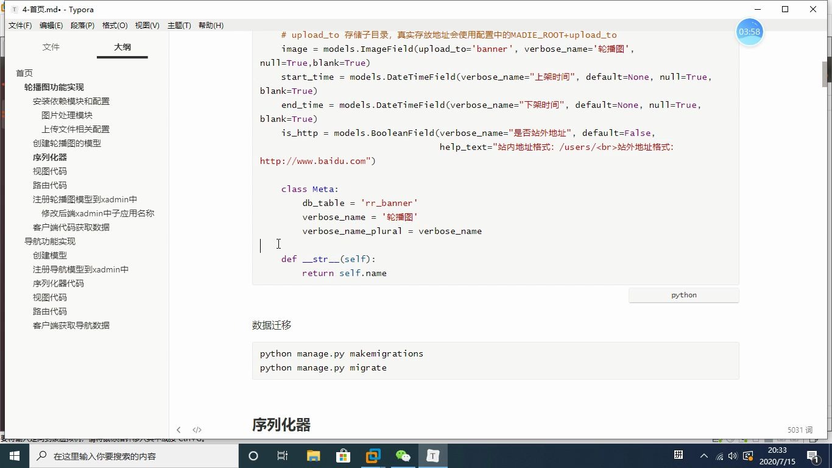
Task: Click the taskbar search box
Action: pos(133,456)
